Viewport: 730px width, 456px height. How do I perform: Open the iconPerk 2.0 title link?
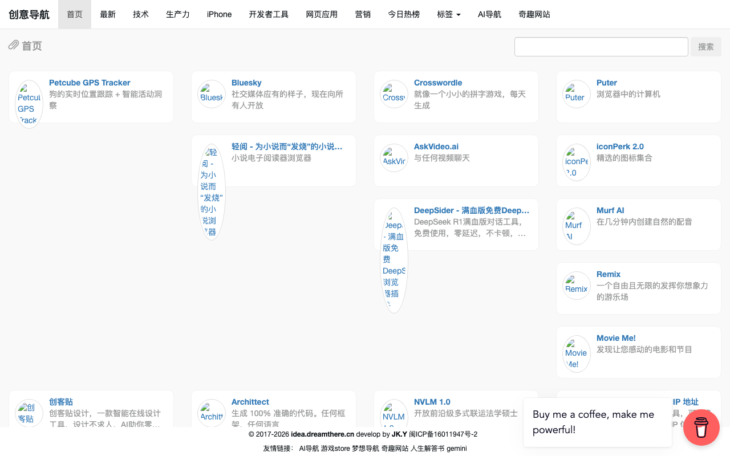pyautogui.click(x=620, y=146)
